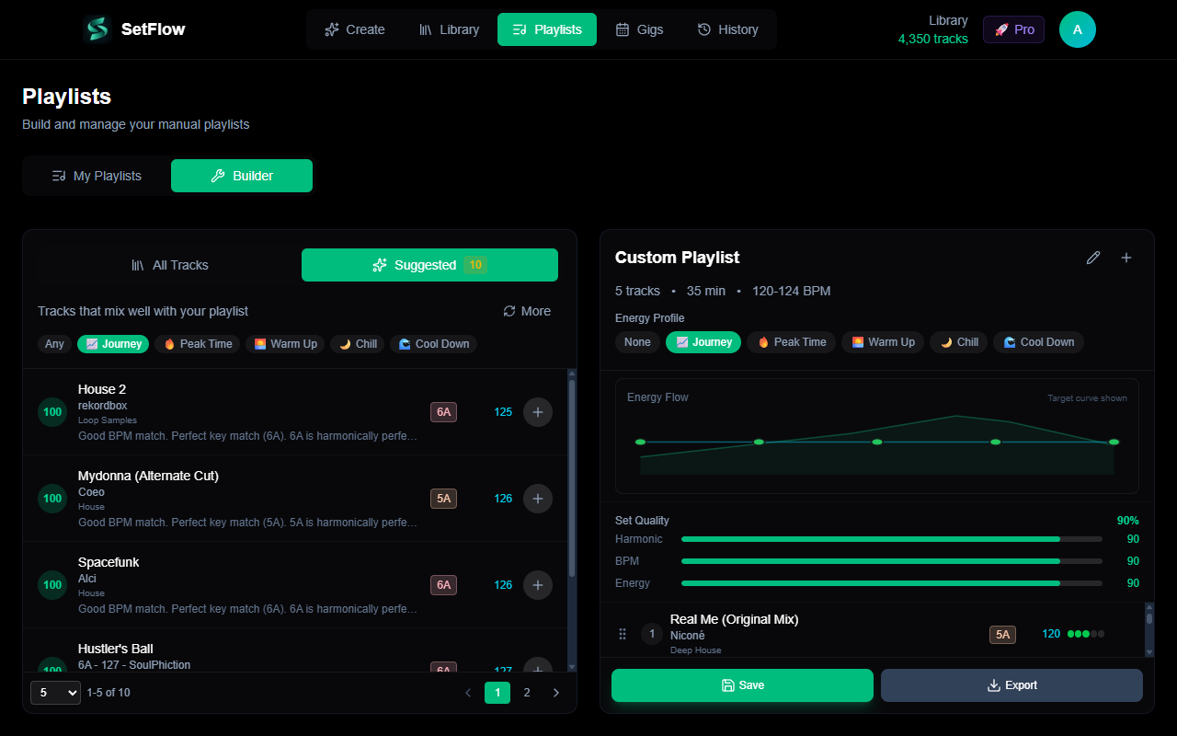The height and width of the screenshot is (736, 1177).
Task: Go to next page with right chevron
Action: 556,692
